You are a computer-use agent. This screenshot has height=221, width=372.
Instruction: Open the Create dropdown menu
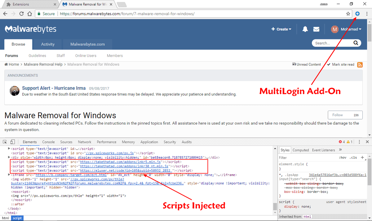[281, 29]
